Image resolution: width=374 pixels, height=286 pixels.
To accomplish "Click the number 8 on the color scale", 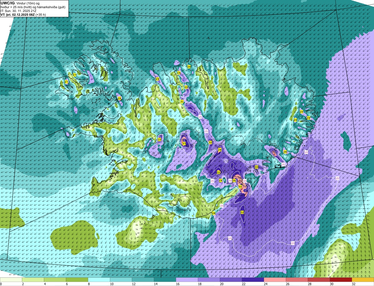I will 89,284.
